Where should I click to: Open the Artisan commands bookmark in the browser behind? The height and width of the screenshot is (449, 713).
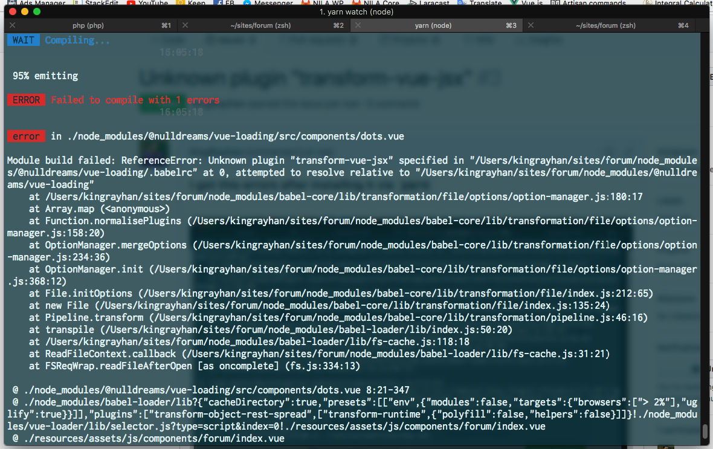(x=589, y=3)
